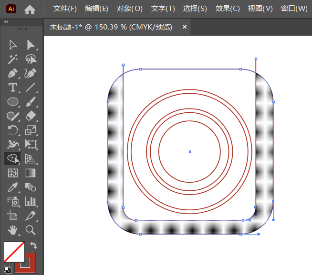Select the Shape Builder tool
Image resolution: width=312 pixels, height=275 pixels.
click(x=13, y=158)
